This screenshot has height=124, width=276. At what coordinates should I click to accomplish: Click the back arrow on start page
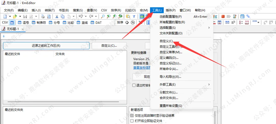4,36
